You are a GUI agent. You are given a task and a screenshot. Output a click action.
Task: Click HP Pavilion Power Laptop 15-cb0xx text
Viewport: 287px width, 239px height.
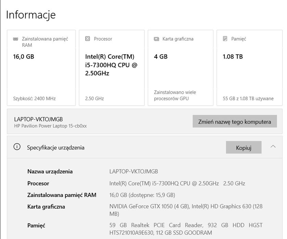click(x=50, y=126)
